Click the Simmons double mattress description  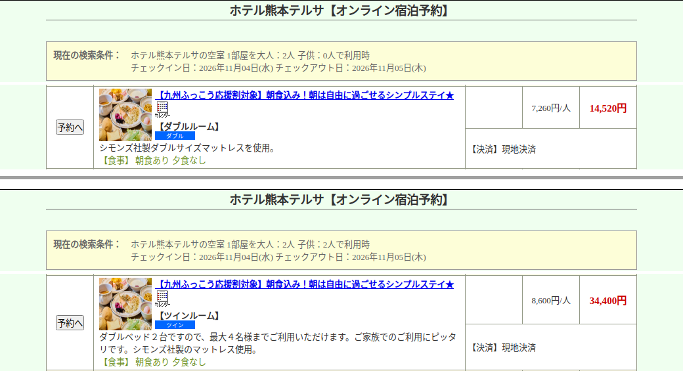pyautogui.click(x=188, y=148)
